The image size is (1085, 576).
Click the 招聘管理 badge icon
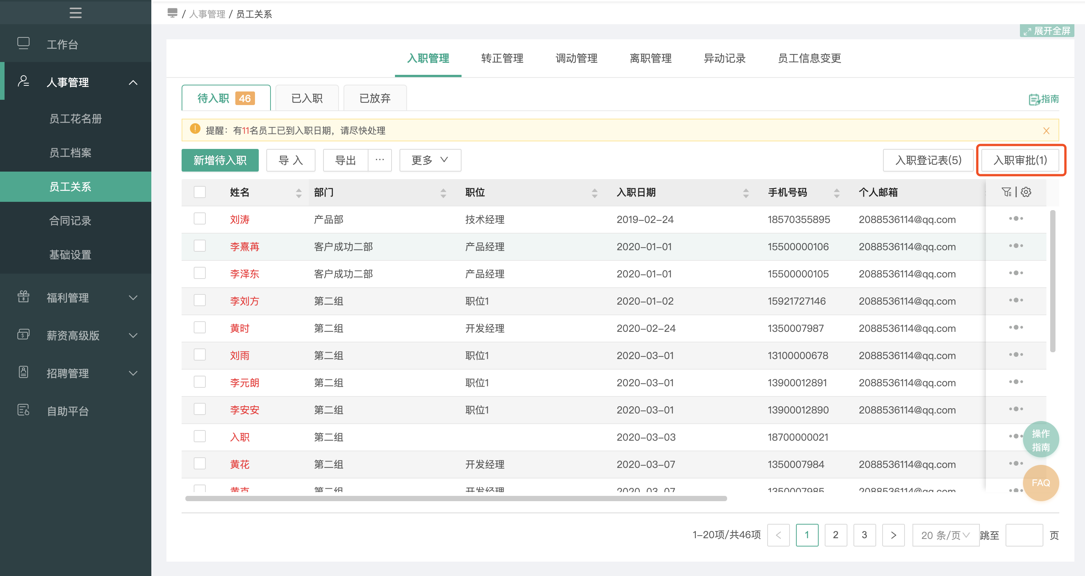tap(23, 372)
